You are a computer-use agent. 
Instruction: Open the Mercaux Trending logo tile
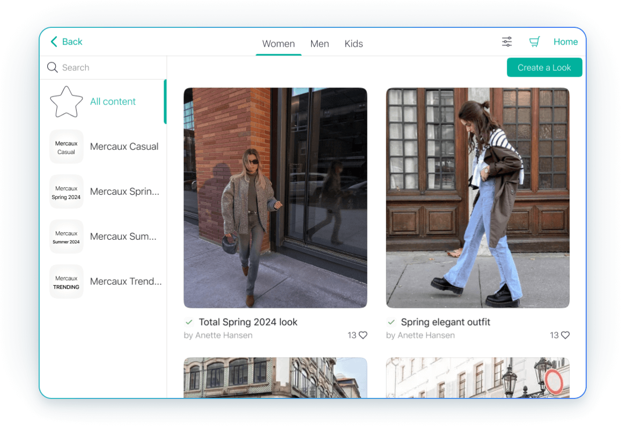click(67, 282)
